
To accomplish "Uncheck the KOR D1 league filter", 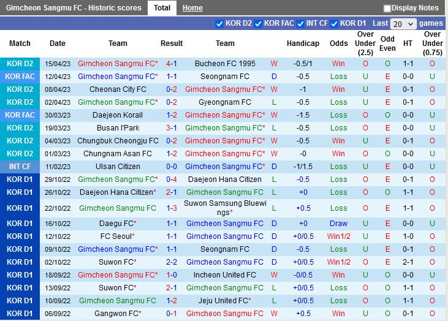I will tap(334, 23).
